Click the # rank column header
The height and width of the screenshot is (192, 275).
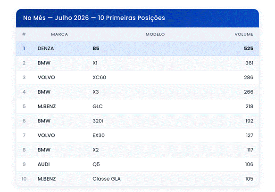24,34
